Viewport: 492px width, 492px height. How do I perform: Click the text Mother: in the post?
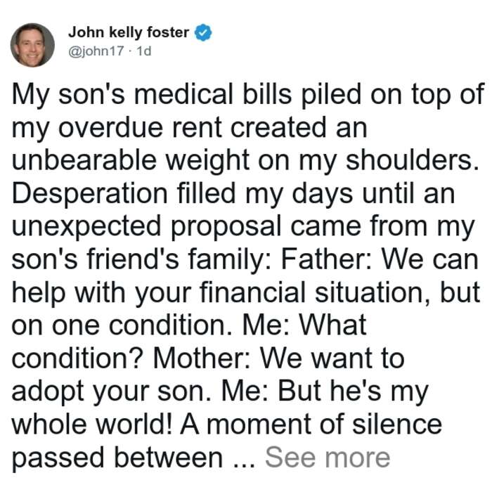pos(202,358)
